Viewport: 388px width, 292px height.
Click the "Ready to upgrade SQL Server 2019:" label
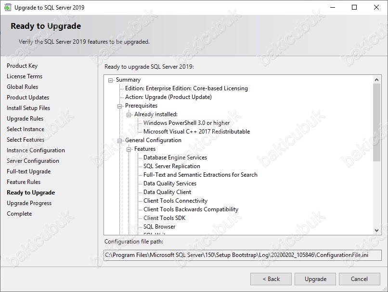(x=149, y=67)
